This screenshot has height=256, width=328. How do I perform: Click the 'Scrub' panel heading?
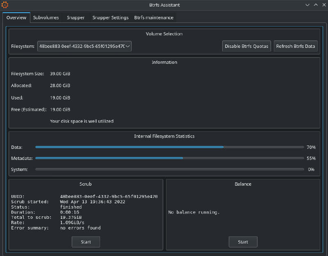[86, 184]
